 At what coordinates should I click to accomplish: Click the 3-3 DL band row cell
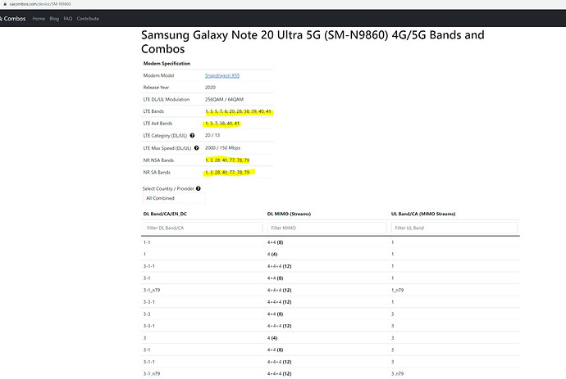point(147,314)
